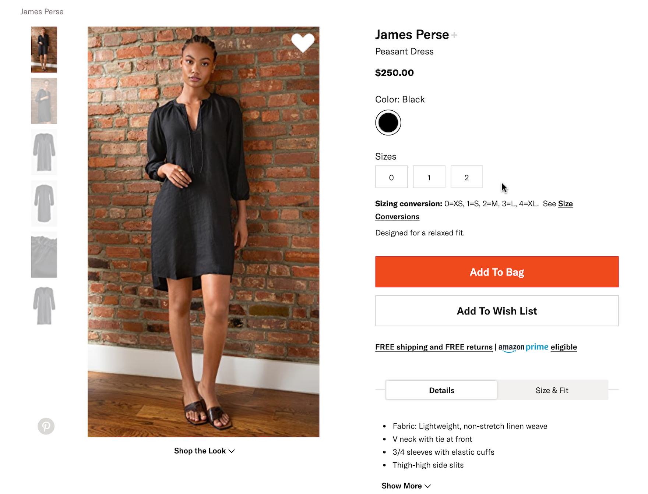This screenshot has width=648, height=494.
Task: Select the Black color swatch
Action: tap(388, 123)
